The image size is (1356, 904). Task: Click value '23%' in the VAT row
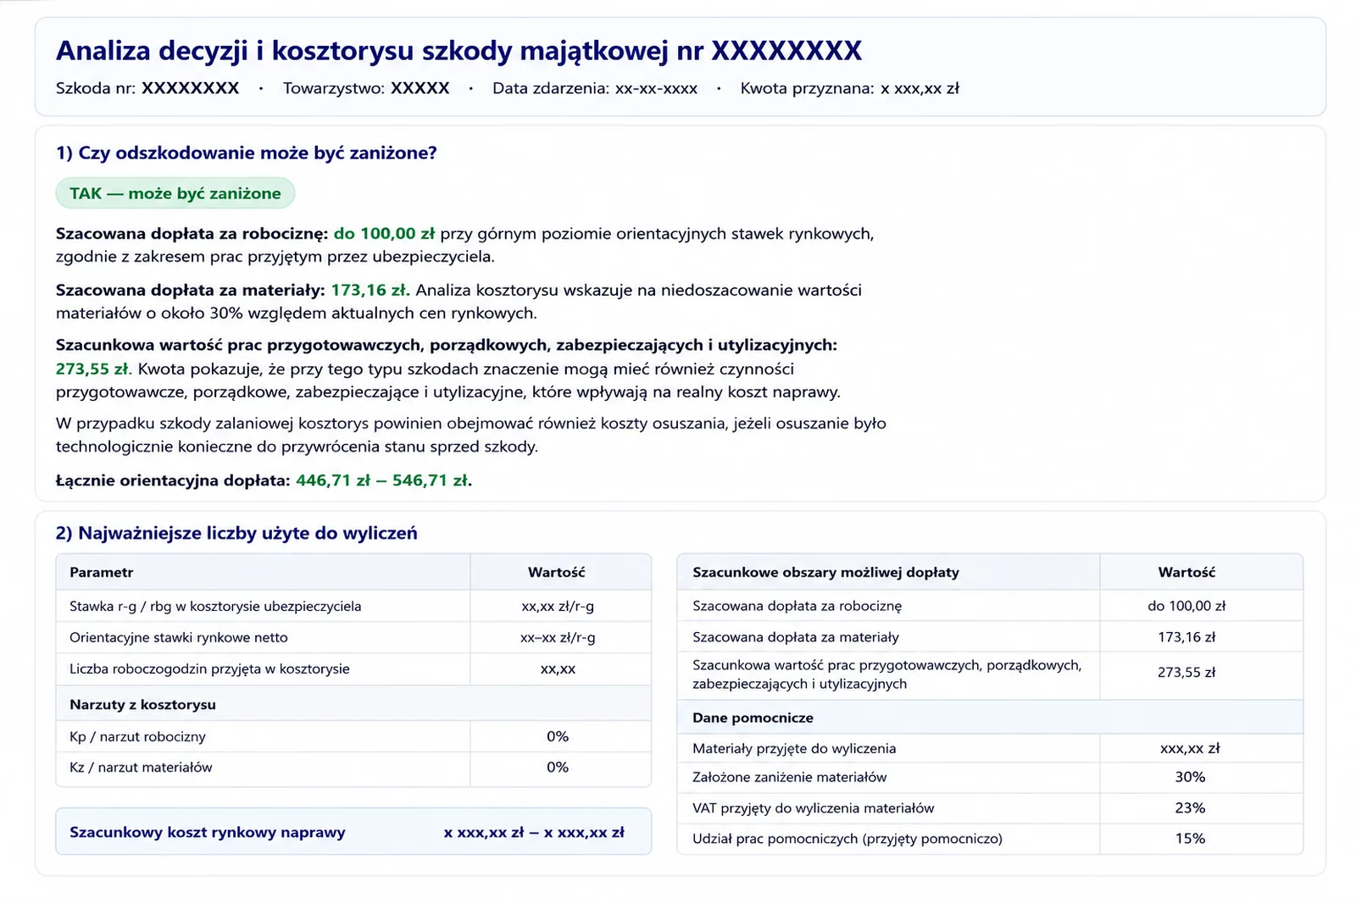point(1190,808)
